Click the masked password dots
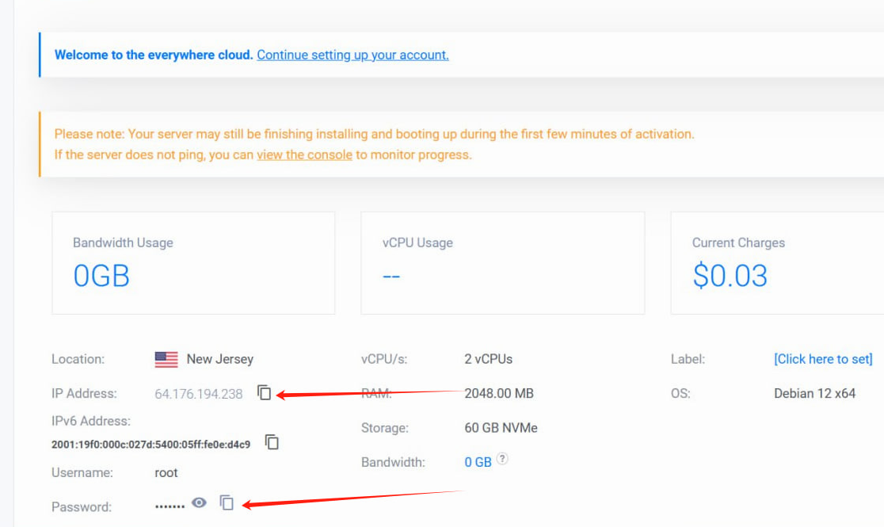Viewport: 884px width, 527px height. click(x=170, y=506)
